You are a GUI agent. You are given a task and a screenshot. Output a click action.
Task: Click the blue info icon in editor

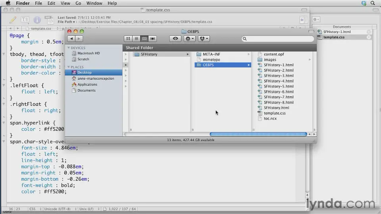(37, 20)
